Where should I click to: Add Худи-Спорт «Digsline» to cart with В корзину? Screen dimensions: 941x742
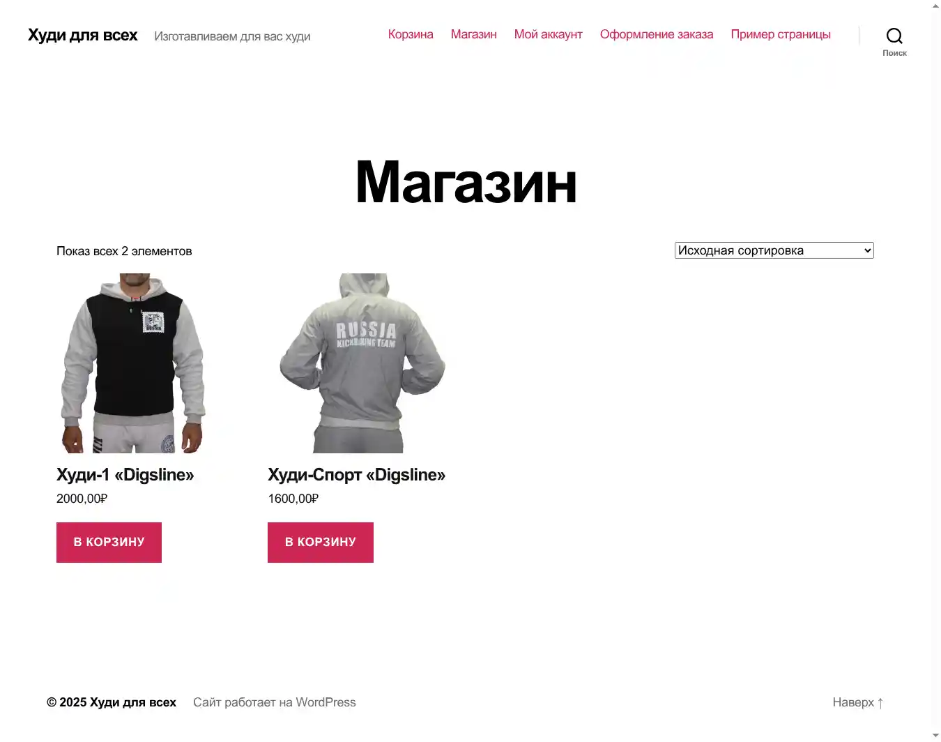coord(321,542)
